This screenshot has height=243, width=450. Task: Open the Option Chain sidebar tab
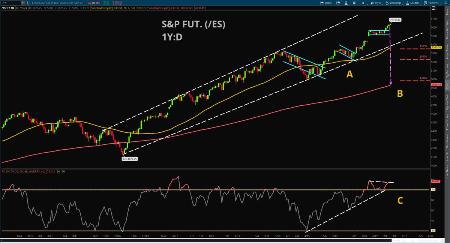(447, 102)
